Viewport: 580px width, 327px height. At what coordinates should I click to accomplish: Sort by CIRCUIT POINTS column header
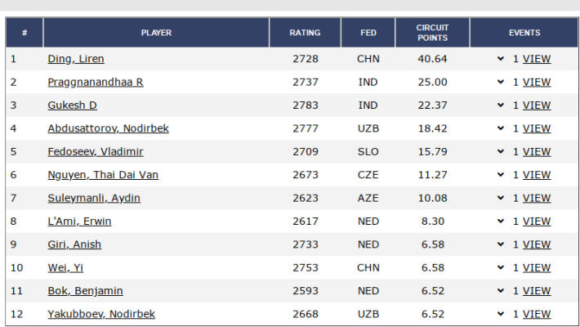(x=432, y=33)
